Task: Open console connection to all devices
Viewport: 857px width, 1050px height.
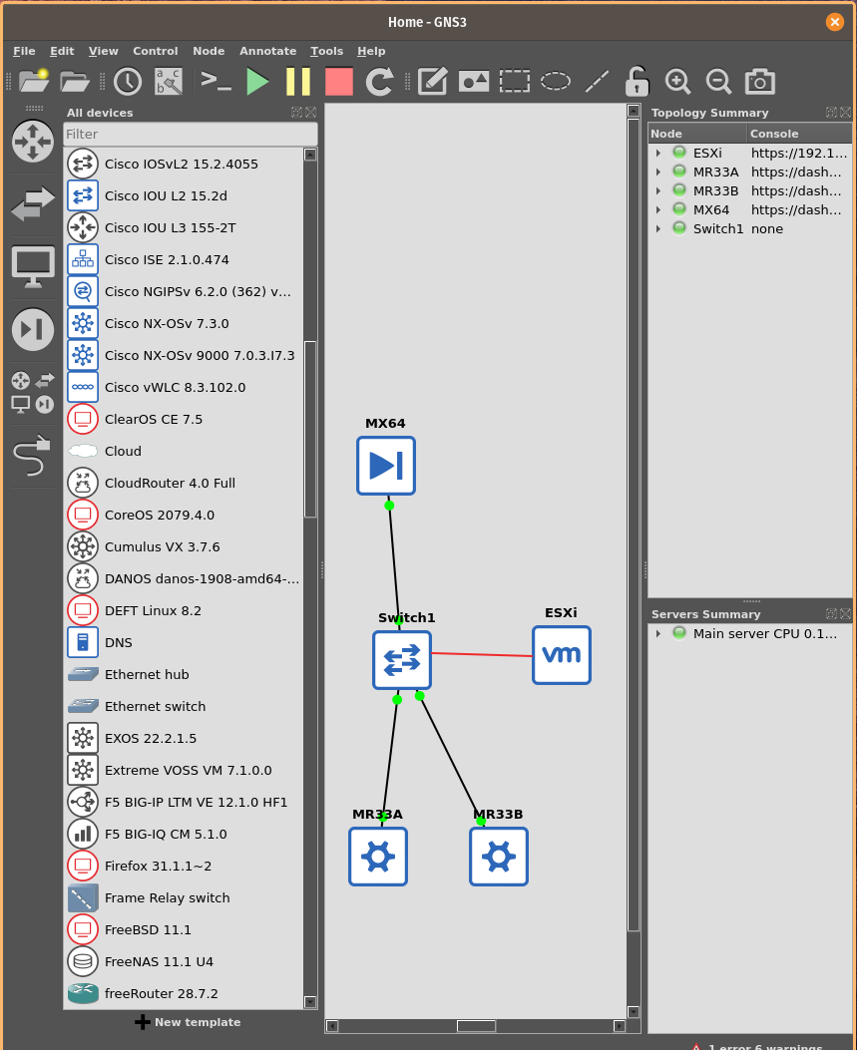Action: (x=215, y=82)
